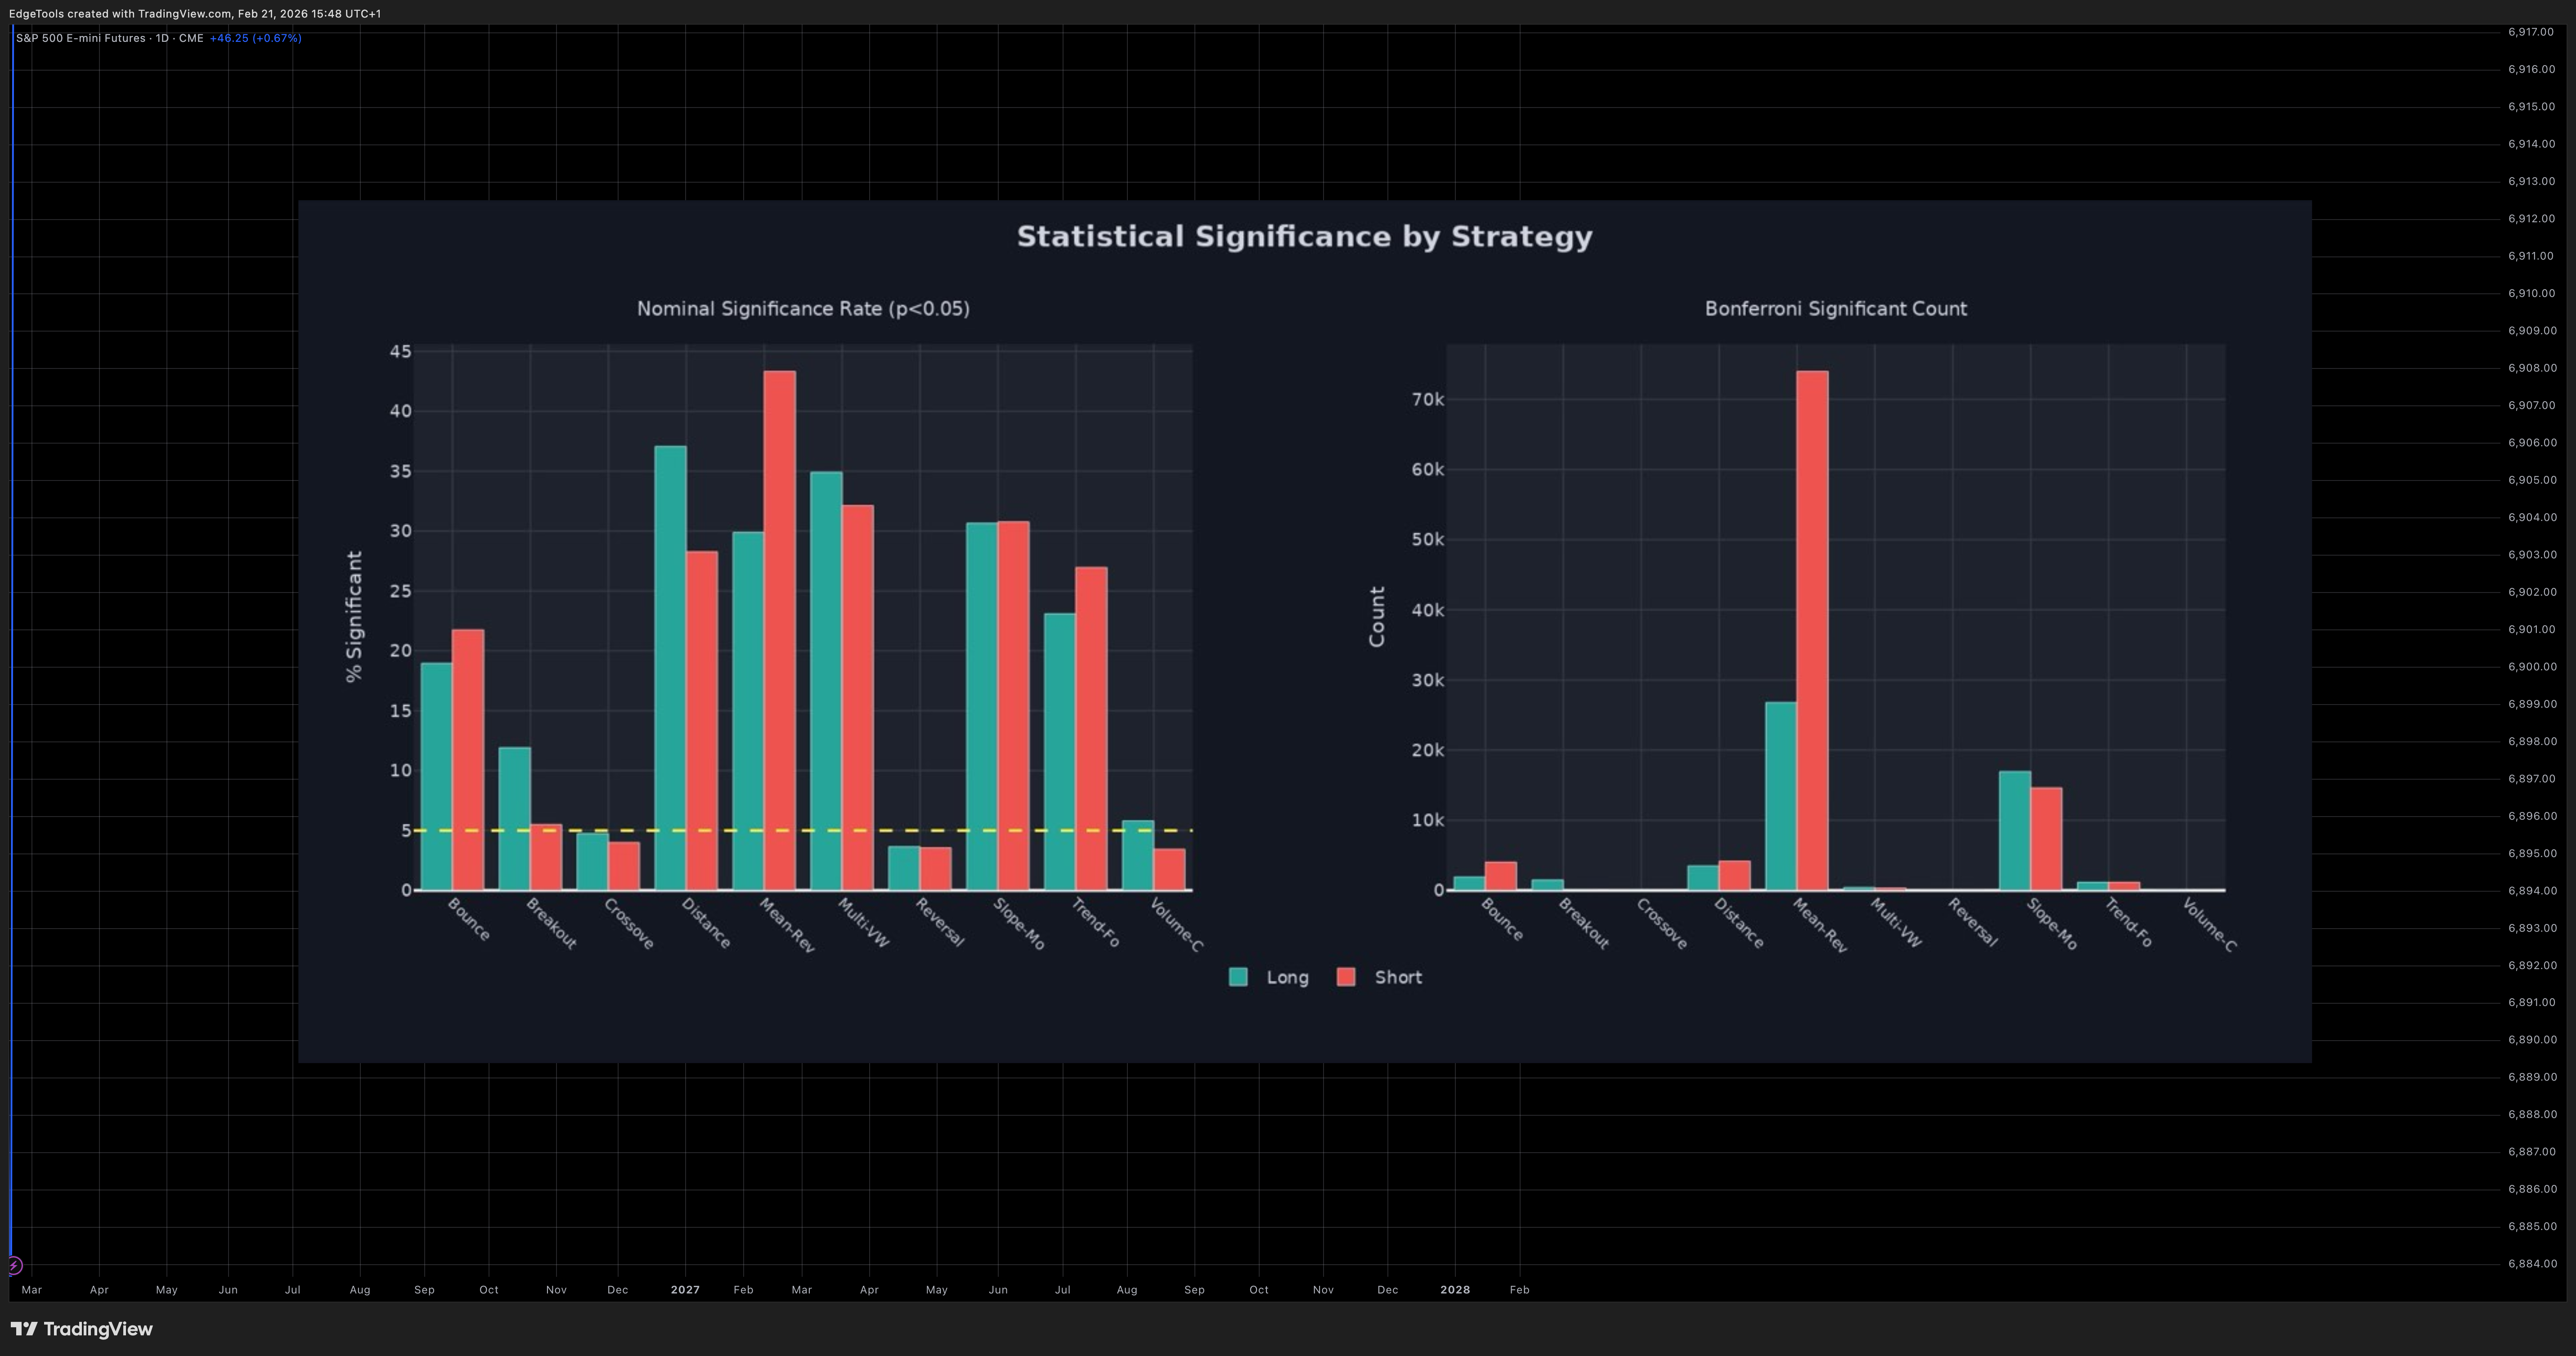Screen dimensions: 2576x1356
Task: Click the Slope-Mo Long bar in the Bonferroni chart
Action: [2015, 830]
